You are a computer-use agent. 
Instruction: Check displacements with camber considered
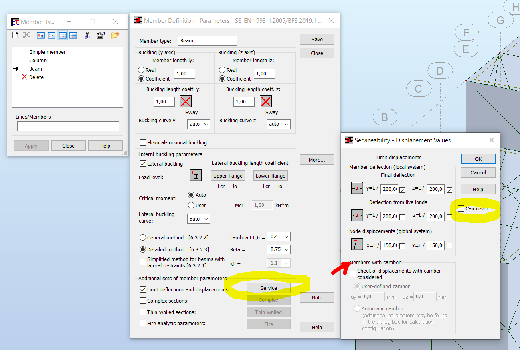pyautogui.click(x=352, y=274)
